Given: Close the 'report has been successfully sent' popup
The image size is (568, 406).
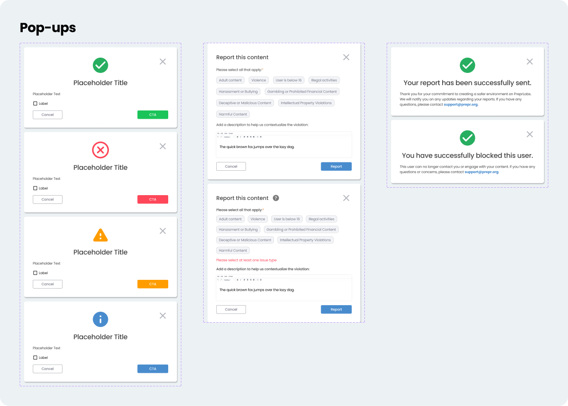Looking at the screenshot, I should pos(530,62).
